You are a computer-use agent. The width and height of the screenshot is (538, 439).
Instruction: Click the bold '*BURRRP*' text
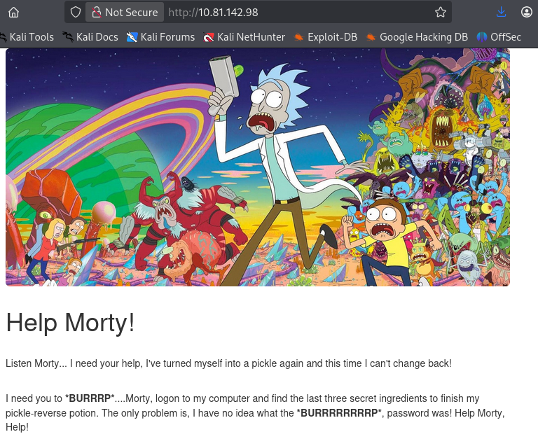click(90, 398)
